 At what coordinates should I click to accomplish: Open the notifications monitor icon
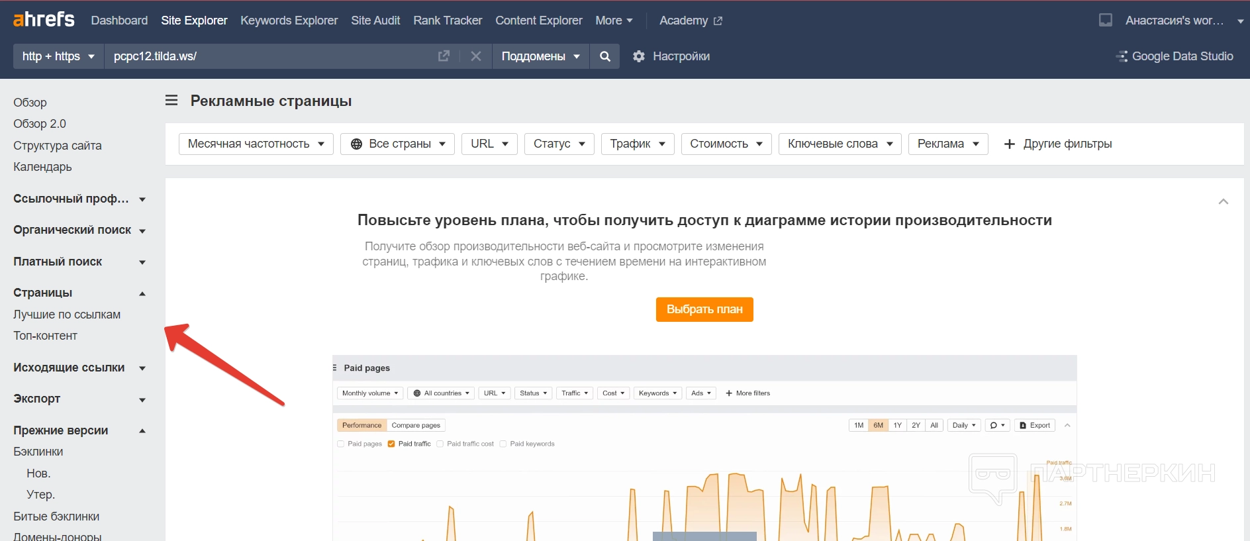click(1105, 21)
